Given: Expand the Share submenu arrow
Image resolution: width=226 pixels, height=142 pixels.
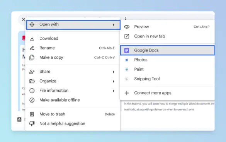Looking at the screenshot, I should 114,72.
